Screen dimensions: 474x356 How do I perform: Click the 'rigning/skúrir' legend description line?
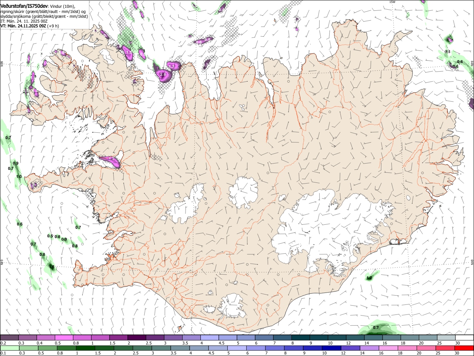coord(44,11)
